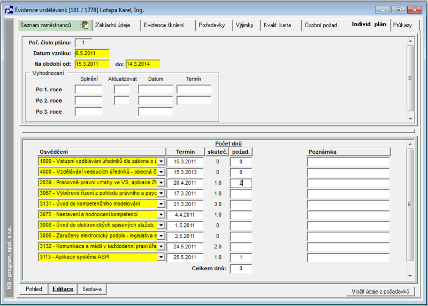Click upper panel scrollbar up arrow
Viewport: 428px width, 306px height.
[x=410, y=41]
